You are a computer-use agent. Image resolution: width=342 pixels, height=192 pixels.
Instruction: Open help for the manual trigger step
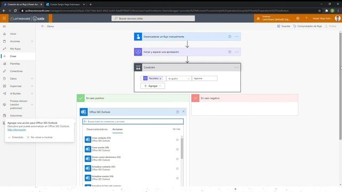(230, 37)
